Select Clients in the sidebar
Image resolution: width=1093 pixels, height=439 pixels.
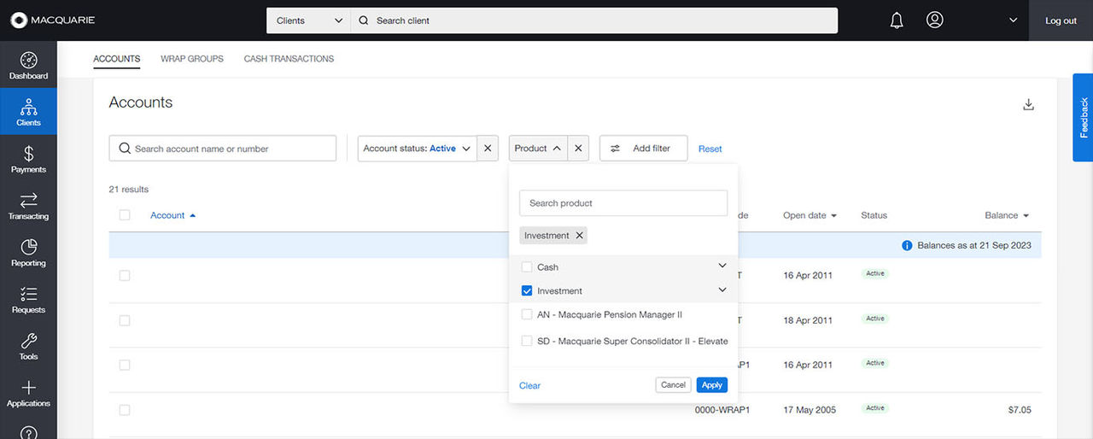28,112
